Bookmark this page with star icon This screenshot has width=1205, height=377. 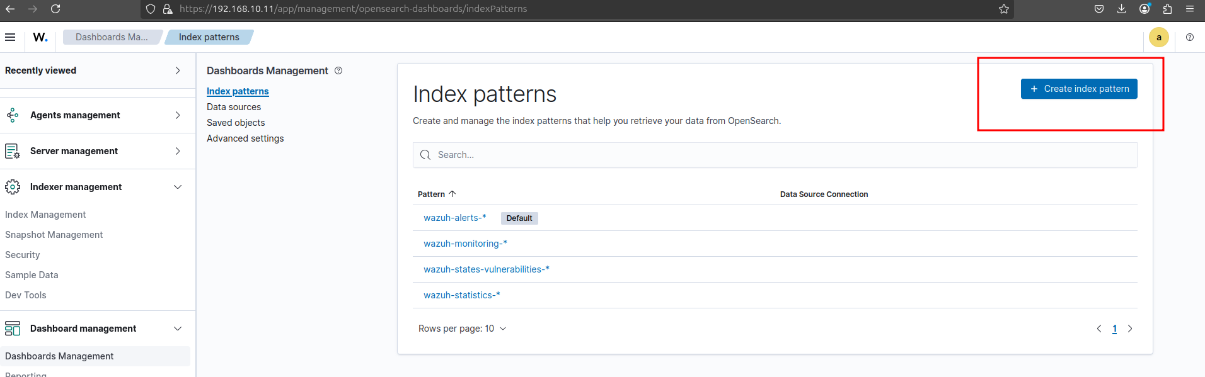(x=1003, y=9)
